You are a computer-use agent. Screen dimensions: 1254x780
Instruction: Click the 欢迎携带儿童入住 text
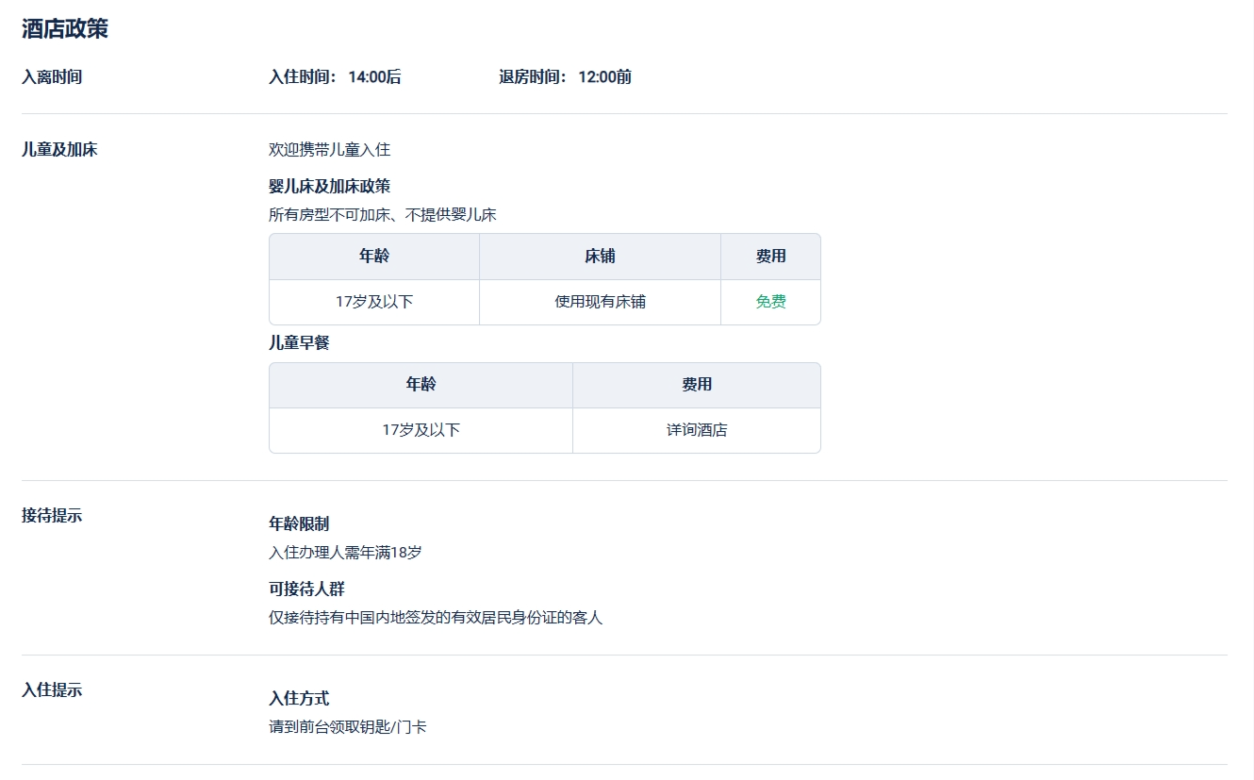pyautogui.click(x=329, y=149)
